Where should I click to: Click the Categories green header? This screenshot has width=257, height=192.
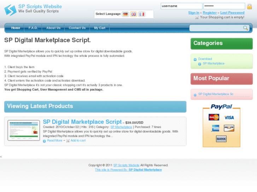(222, 44)
